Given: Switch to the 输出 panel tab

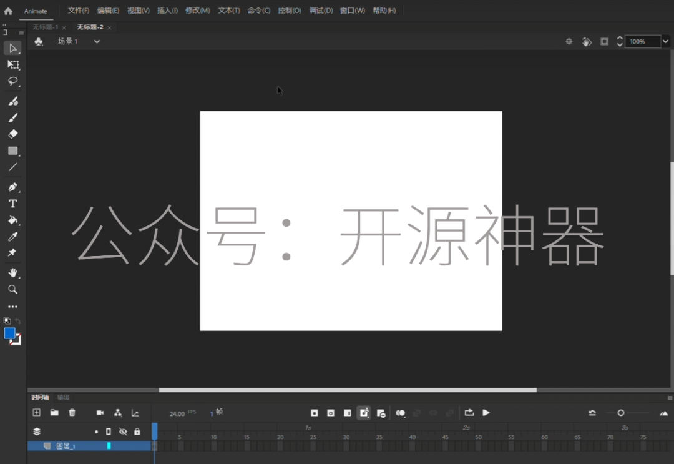Looking at the screenshot, I should [x=63, y=397].
